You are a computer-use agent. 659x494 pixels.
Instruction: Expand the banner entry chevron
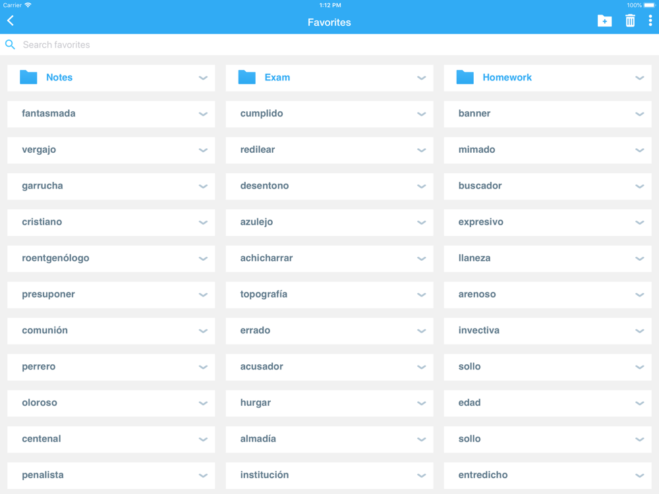639,114
